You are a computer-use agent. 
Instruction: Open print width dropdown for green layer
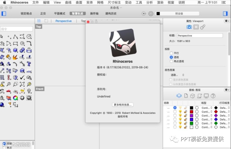pos(225,123)
